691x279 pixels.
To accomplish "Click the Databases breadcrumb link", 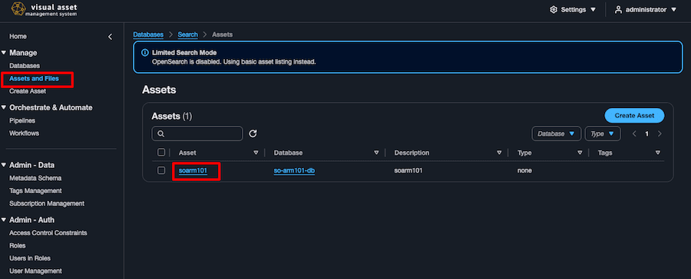I will (148, 34).
